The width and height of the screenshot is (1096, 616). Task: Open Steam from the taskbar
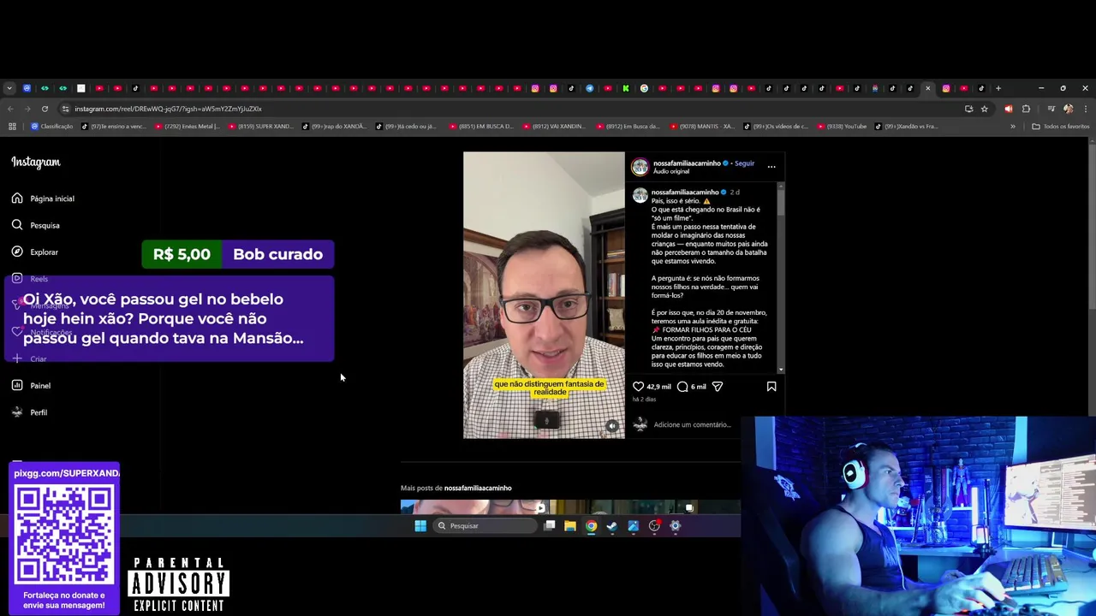click(612, 526)
